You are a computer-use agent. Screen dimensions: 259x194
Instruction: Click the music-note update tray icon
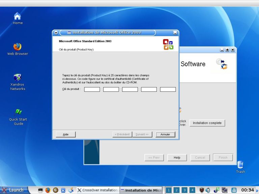(x=217, y=190)
